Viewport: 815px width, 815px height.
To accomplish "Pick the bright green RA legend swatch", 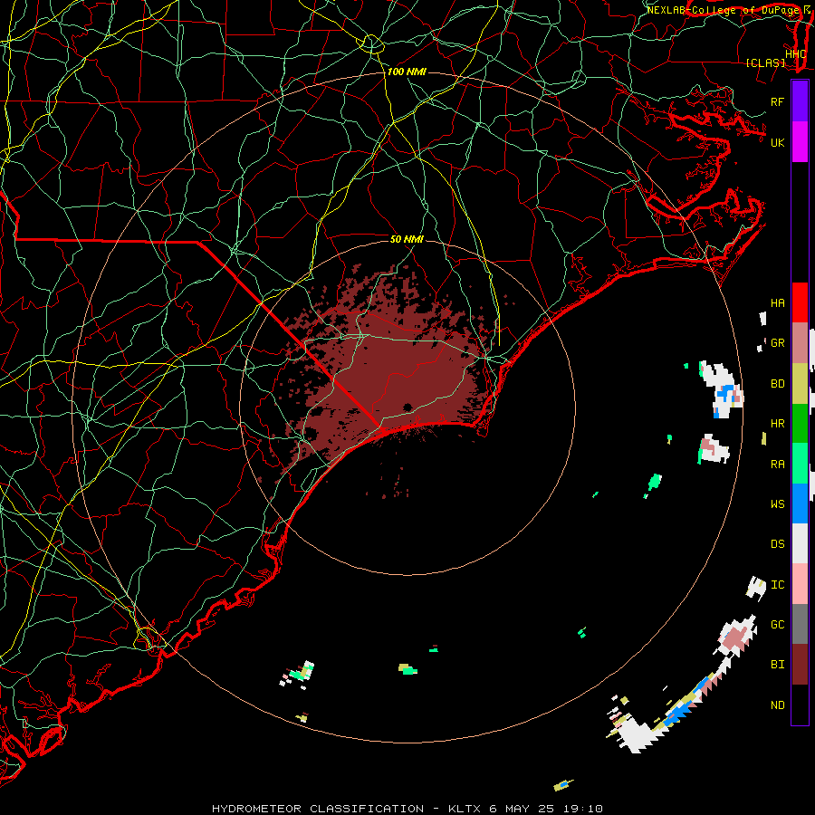I will tap(800, 464).
